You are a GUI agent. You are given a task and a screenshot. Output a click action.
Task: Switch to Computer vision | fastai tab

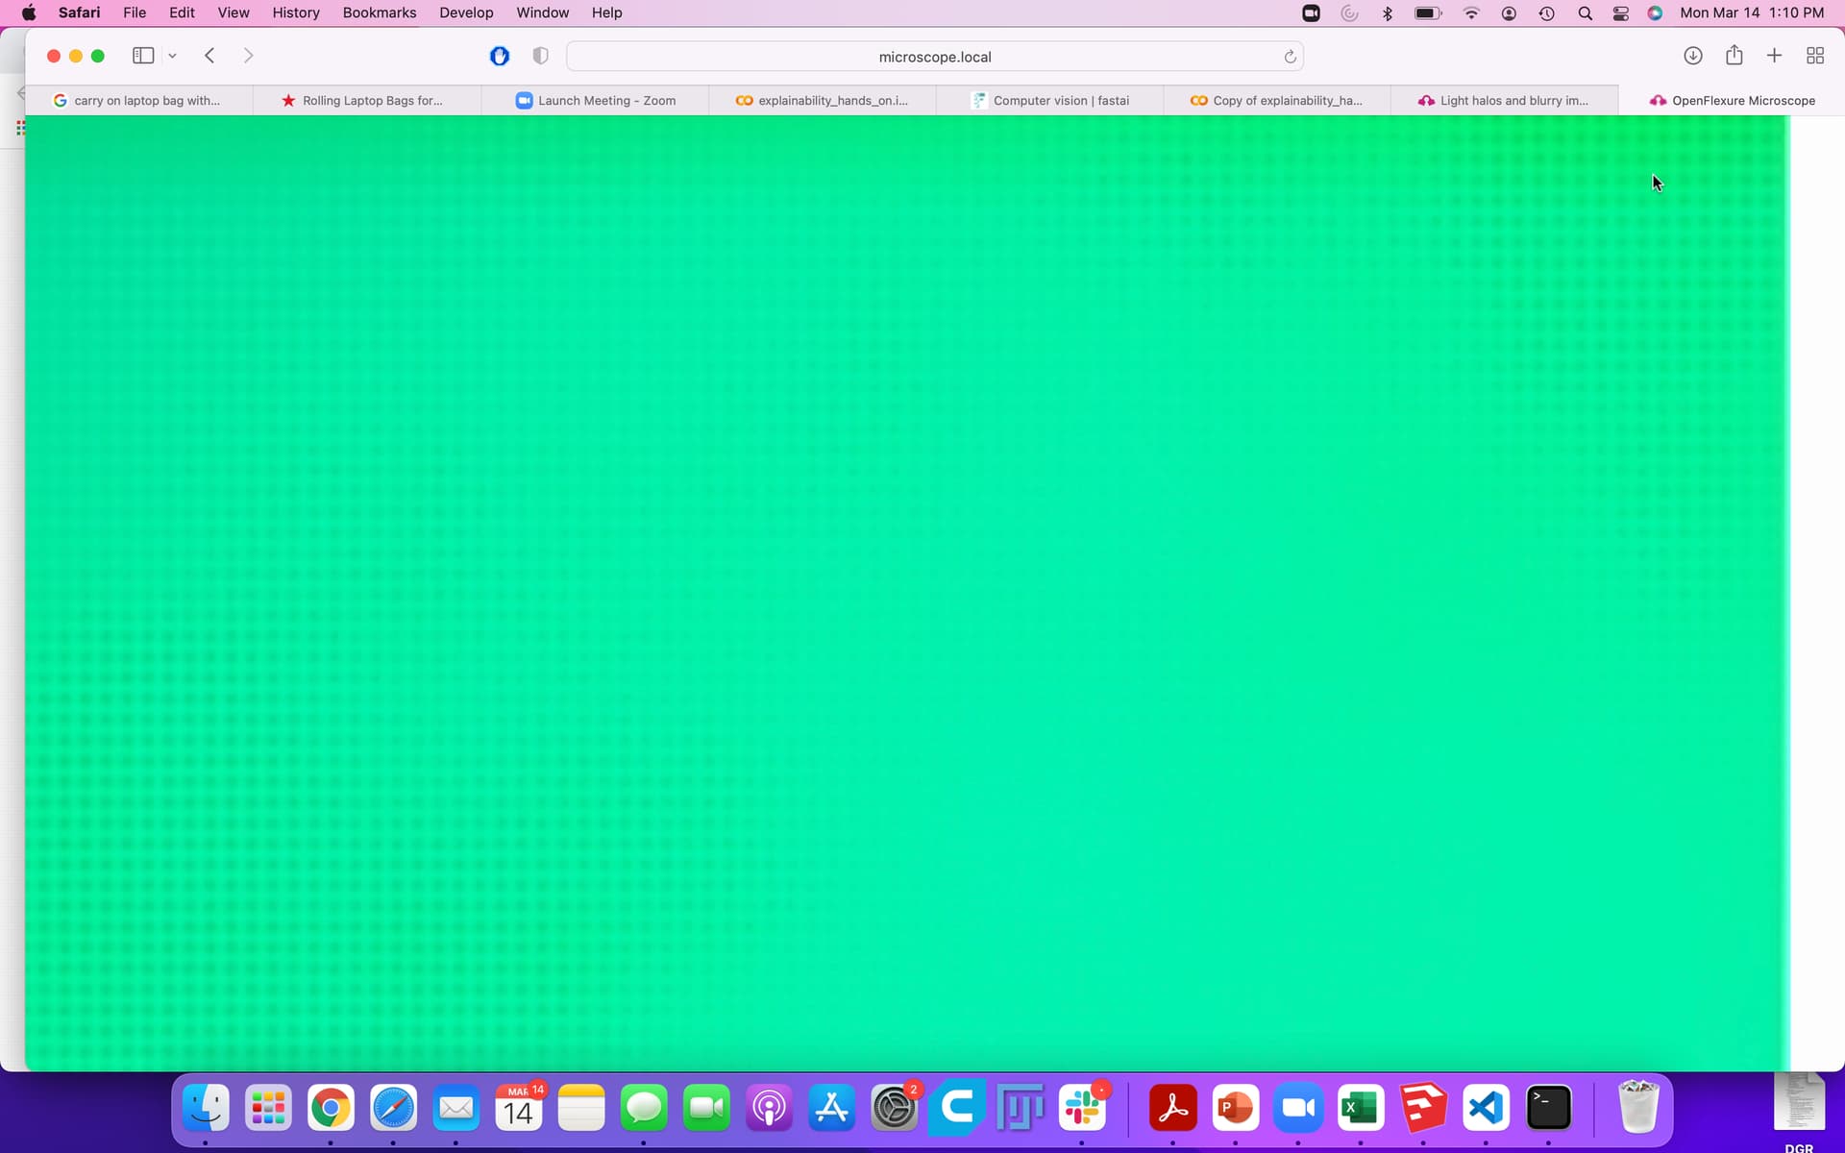pos(1050,100)
